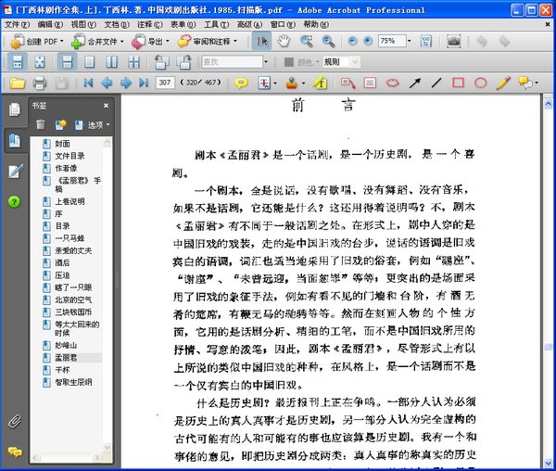Image resolution: width=556 pixels, height=471 pixels.
Task: Activate the Select (cursor) tool
Action: pos(262,42)
